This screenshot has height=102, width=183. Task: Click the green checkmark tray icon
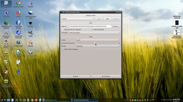pyautogui.click(x=135, y=100)
